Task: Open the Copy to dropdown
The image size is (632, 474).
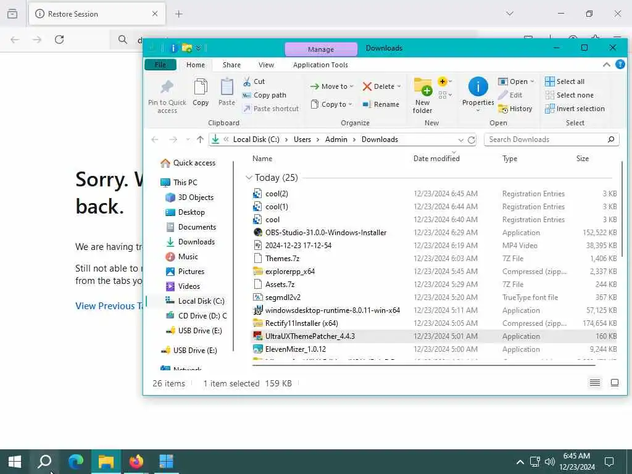Action: click(x=331, y=104)
